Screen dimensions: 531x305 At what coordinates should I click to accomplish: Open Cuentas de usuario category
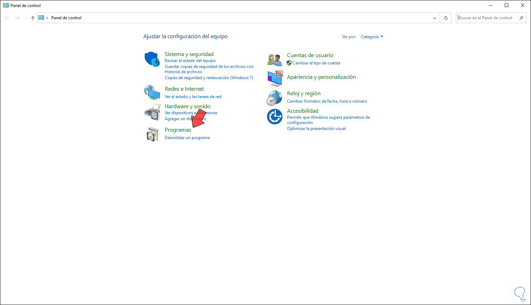(x=310, y=55)
